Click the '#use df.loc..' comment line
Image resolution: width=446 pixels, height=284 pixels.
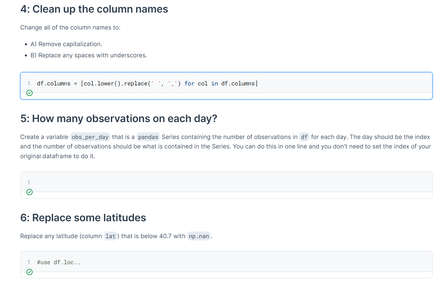click(x=58, y=263)
